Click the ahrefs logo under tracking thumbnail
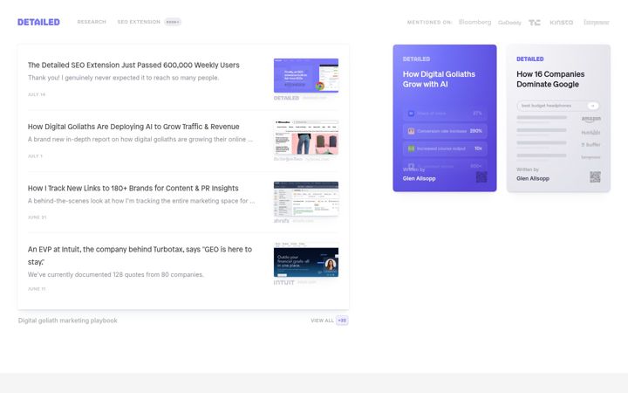628x393 pixels. (281, 221)
